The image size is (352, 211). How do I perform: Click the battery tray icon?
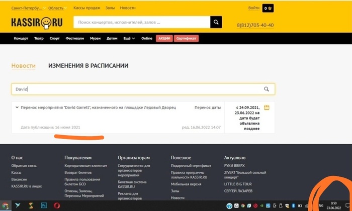pyautogui.click(x=300, y=205)
